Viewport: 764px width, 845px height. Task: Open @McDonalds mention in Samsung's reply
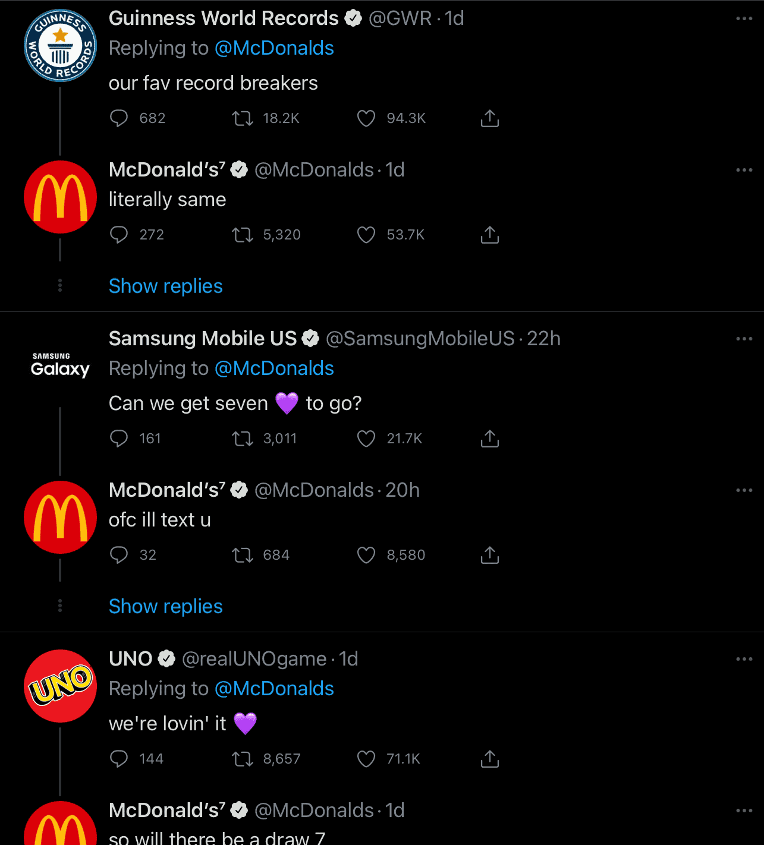tap(274, 368)
